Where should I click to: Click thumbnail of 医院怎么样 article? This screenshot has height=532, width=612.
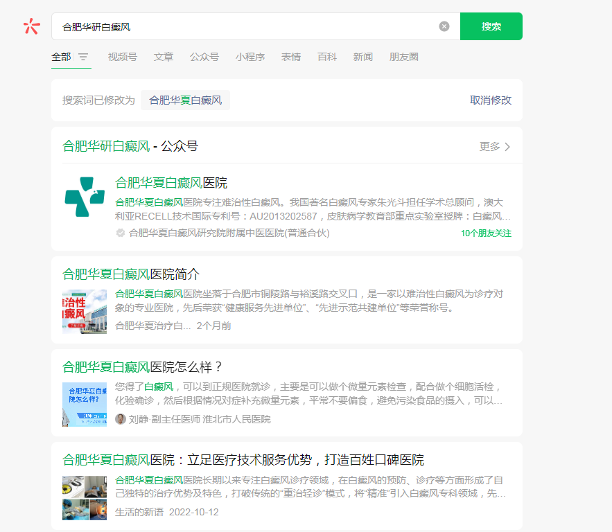click(x=85, y=405)
